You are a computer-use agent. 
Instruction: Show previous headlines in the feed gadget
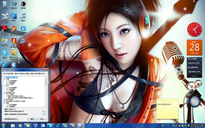(191, 76)
